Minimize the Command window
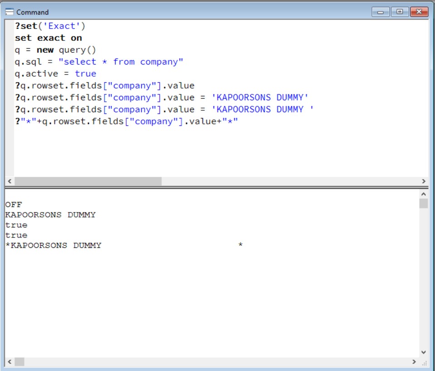The height and width of the screenshot is (371, 435). [380, 12]
